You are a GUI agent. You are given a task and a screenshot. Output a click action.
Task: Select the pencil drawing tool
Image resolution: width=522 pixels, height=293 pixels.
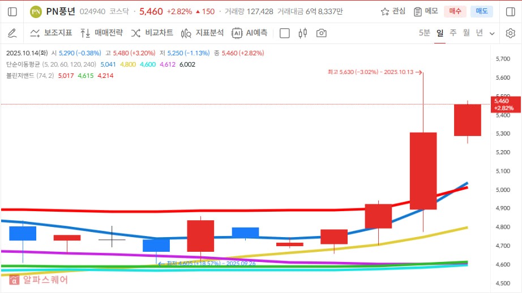pos(12,33)
